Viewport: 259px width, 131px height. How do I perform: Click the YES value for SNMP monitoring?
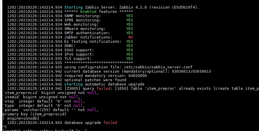tap(129, 16)
